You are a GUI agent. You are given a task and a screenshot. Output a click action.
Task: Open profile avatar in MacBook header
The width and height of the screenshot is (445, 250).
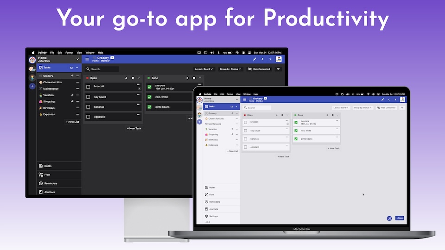(402, 100)
